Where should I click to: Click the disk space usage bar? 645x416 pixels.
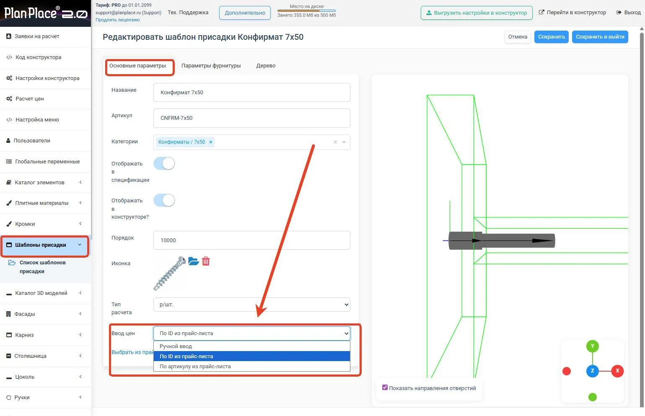coord(306,11)
